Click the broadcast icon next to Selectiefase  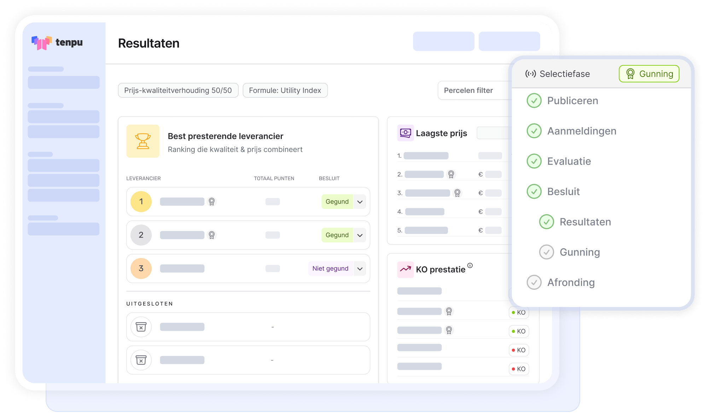point(530,74)
